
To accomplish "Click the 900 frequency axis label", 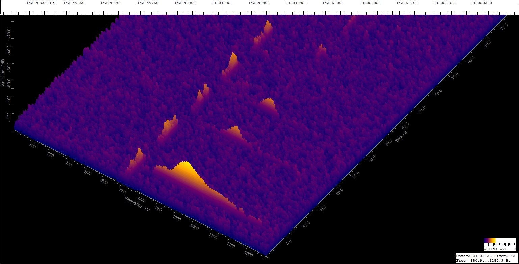I will click(x=141, y=200).
